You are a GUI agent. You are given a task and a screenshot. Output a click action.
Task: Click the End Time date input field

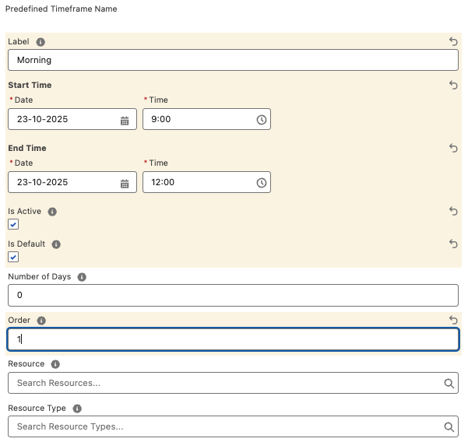tap(64, 183)
